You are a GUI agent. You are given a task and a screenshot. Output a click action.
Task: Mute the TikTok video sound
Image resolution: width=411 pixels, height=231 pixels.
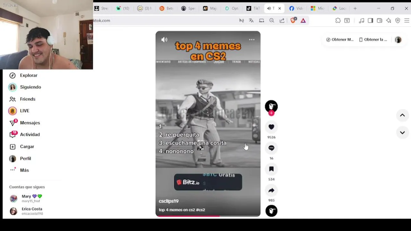(164, 40)
